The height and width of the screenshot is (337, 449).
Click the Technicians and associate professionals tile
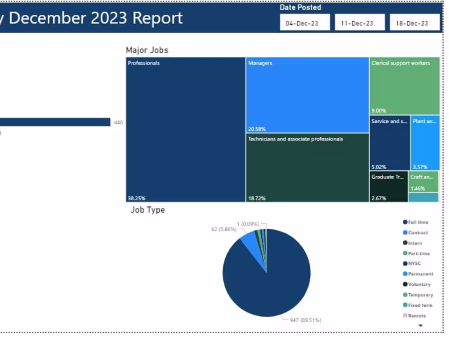[x=306, y=167]
